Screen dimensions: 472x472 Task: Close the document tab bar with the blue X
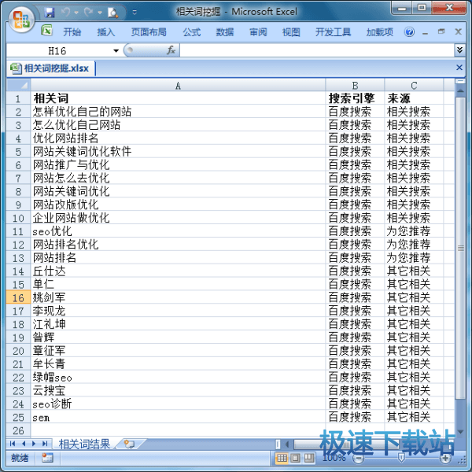[x=459, y=67]
